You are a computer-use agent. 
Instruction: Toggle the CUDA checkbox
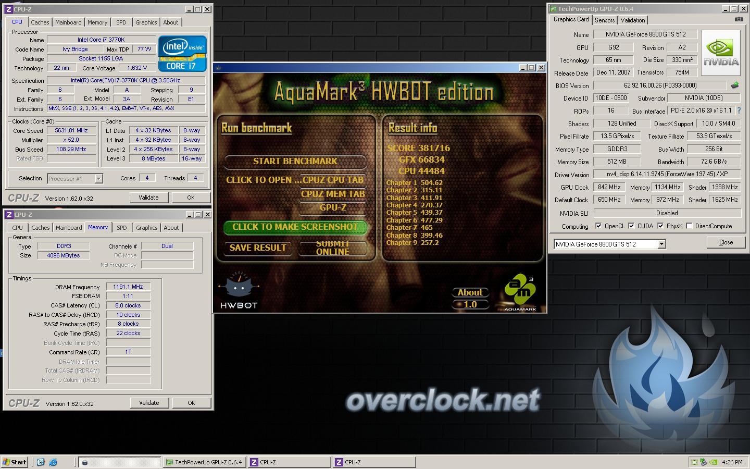coord(631,226)
